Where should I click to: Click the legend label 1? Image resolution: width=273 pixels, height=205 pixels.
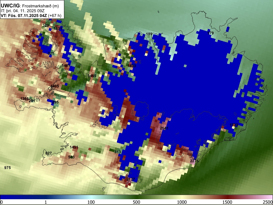click(x=46, y=202)
